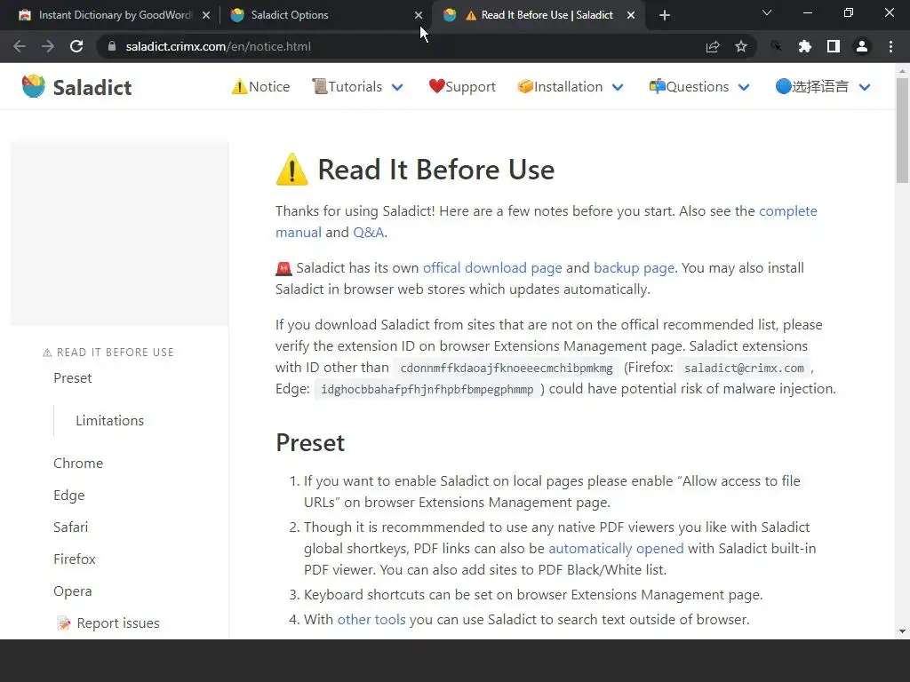Click the padlock site info icon
The height and width of the screenshot is (682, 910).
[112, 46]
